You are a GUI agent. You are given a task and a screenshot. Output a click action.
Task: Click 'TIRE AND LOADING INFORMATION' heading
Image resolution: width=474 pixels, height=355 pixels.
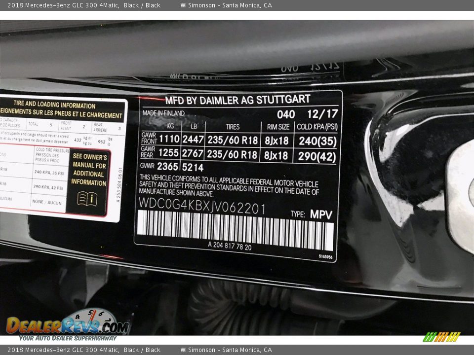click(54, 105)
